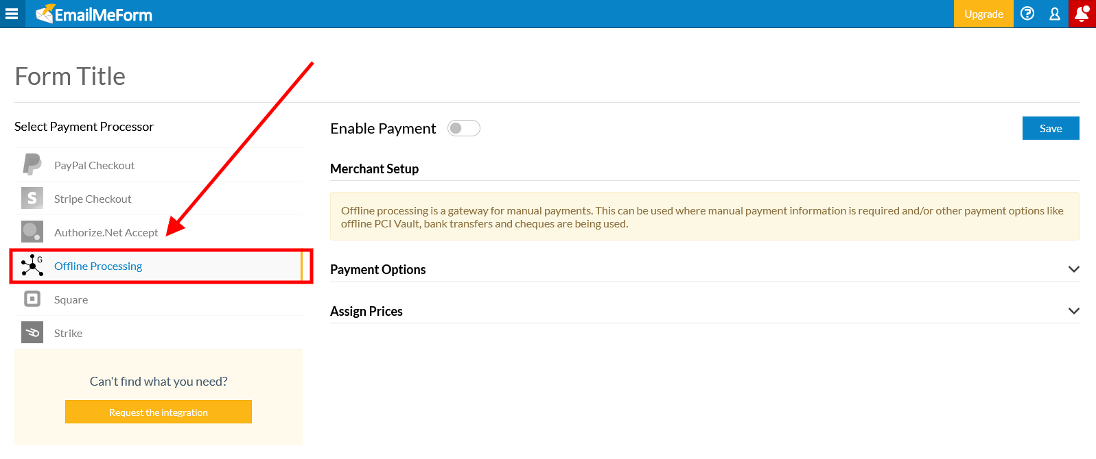Expand the Payment Options chevron
This screenshot has height=459, width=1096.
1074,269
